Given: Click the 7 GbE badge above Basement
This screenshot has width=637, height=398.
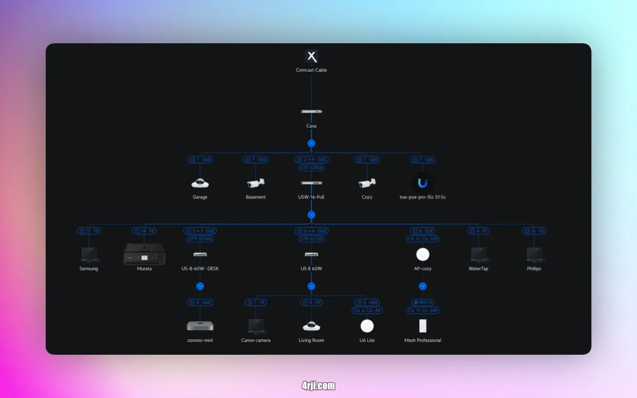Looking at the screenshot, I should 255,159.
